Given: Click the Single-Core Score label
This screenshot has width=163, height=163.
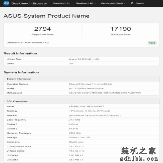Looking at the screenshot, I should click(x=42, y=35).
